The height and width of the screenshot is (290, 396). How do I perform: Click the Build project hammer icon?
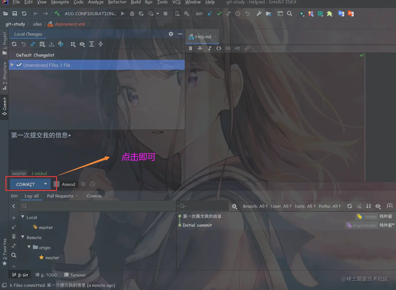57,14
